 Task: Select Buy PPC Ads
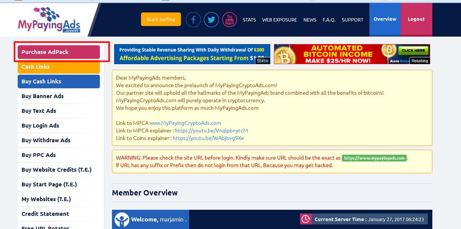tap(59, 155)
